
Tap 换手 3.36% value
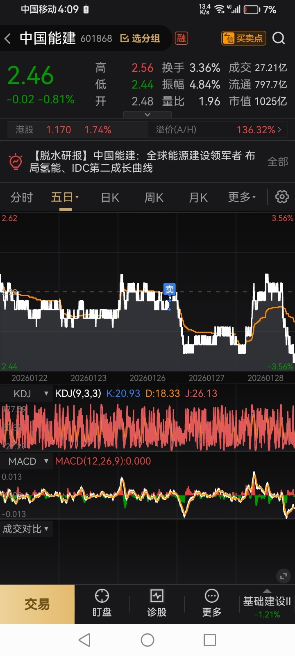click(x=205, y=68)
